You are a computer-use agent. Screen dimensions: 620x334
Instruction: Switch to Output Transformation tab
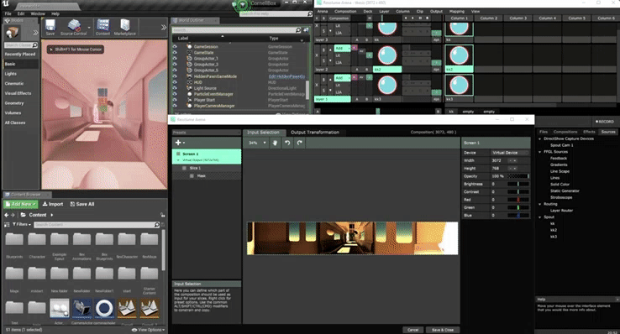[x=315, y=133]
